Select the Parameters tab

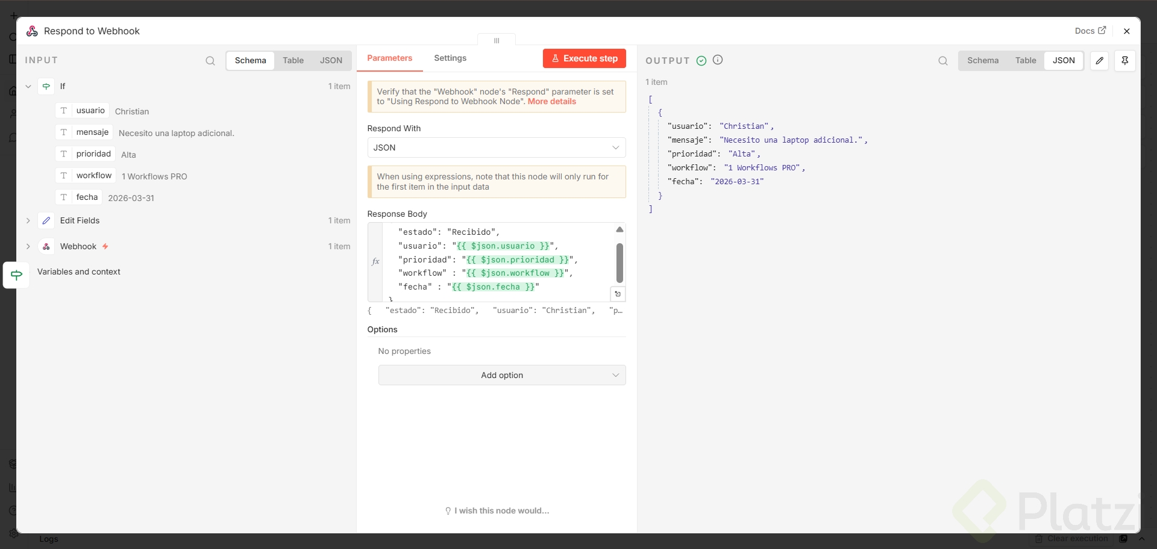pos(390,58)
